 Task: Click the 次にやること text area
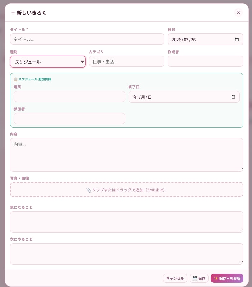(127, 254)
